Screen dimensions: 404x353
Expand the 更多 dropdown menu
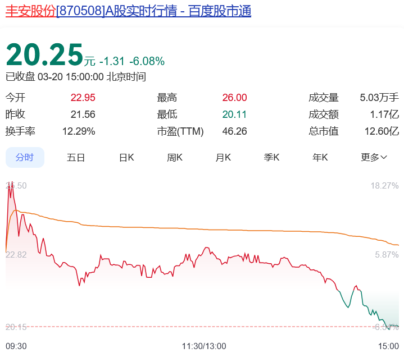click(374, 157)
